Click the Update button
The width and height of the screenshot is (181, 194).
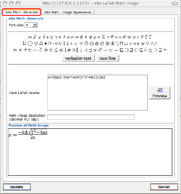17,187
